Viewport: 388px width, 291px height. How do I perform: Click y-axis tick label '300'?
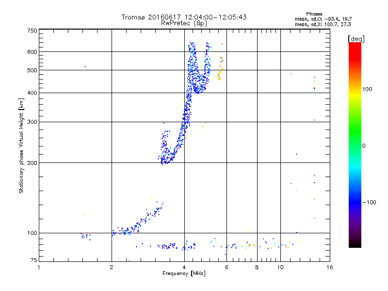[x=32, y=122]
